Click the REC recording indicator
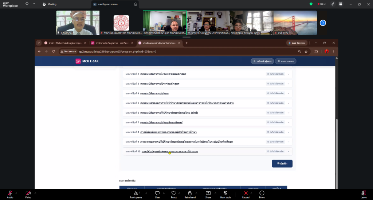 click(x=321, y=4)
